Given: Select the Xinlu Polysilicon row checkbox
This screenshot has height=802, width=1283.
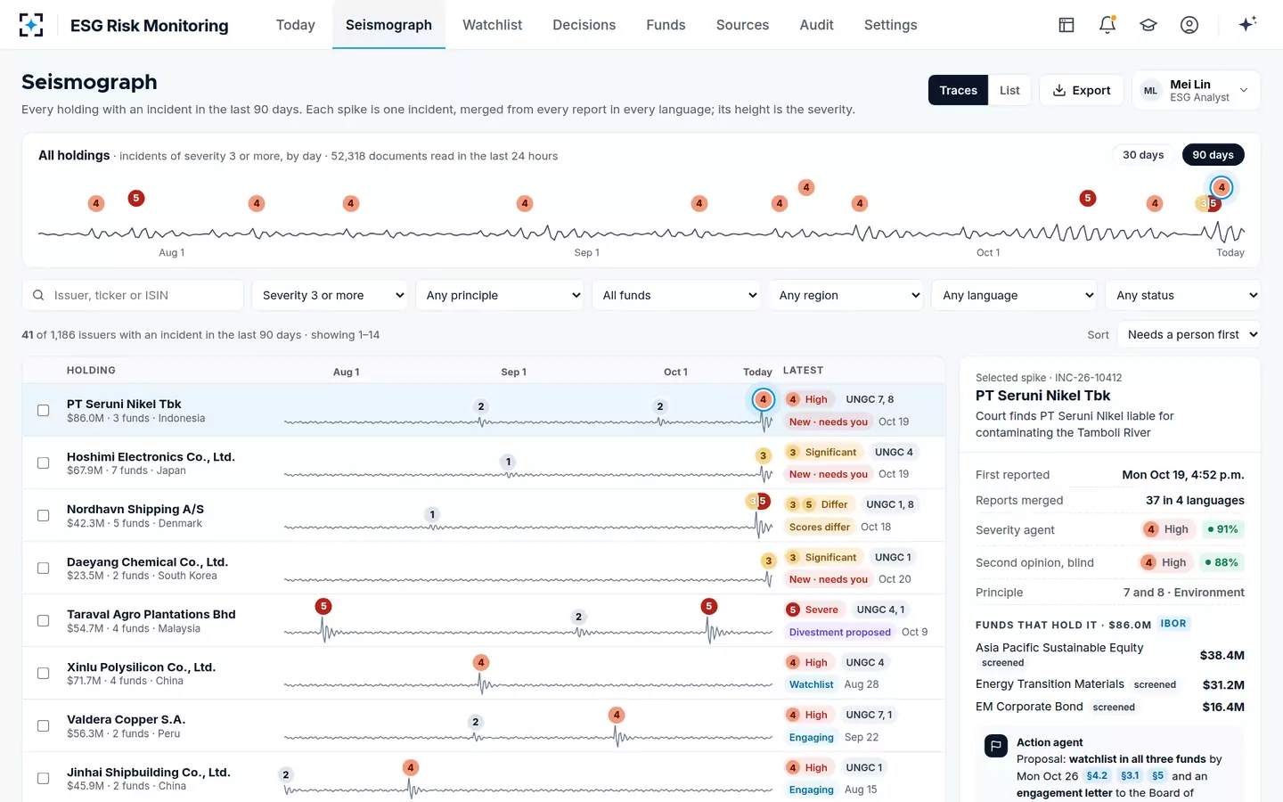Looking at the screenshot, I should click(x=43, y=673).
